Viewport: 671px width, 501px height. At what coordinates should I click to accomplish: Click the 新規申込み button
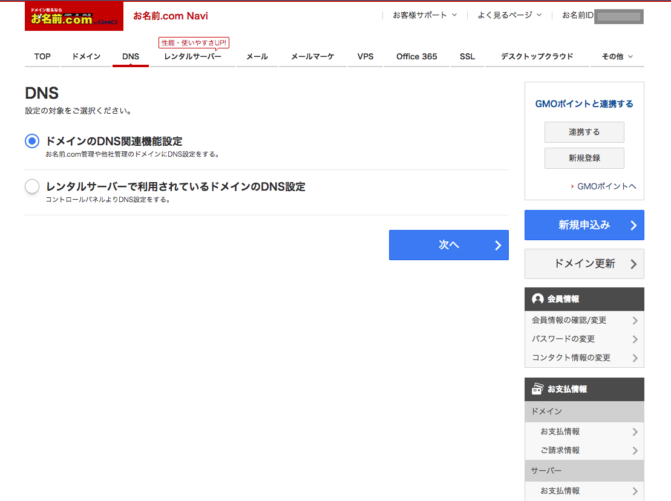[584, 225]
